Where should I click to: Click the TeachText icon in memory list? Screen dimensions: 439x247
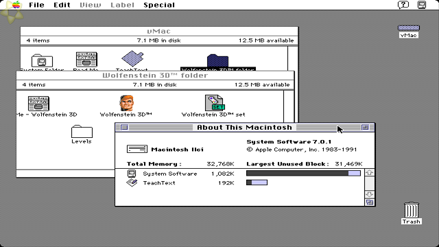132,183
